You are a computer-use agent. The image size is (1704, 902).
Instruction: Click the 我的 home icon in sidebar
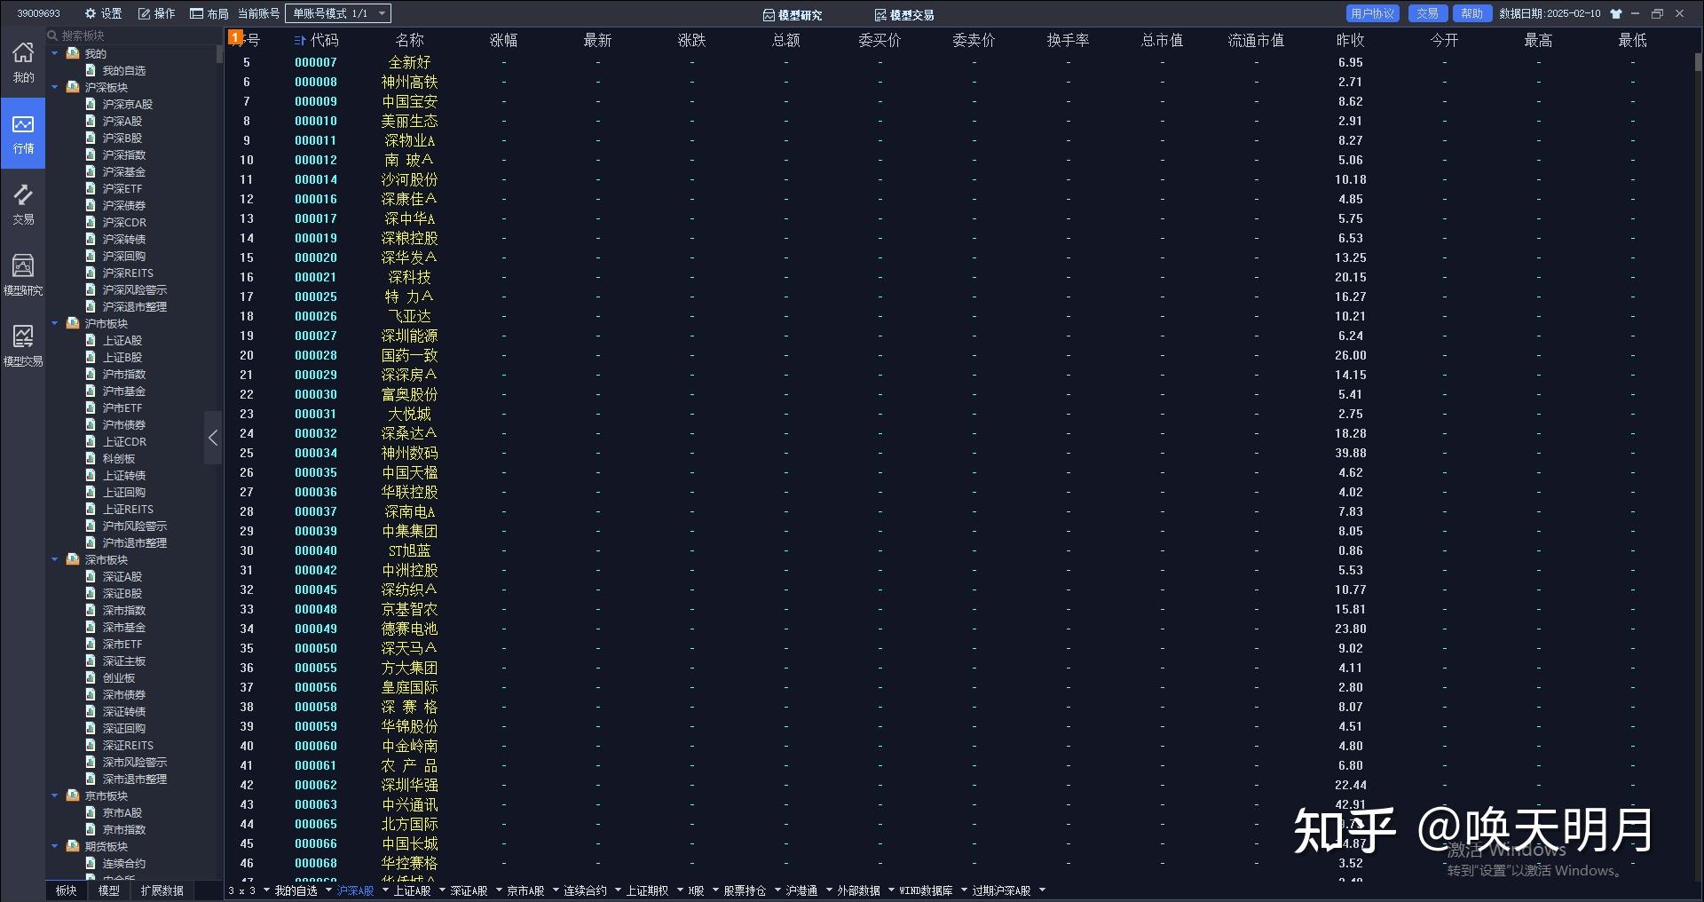tap(23, 62)
